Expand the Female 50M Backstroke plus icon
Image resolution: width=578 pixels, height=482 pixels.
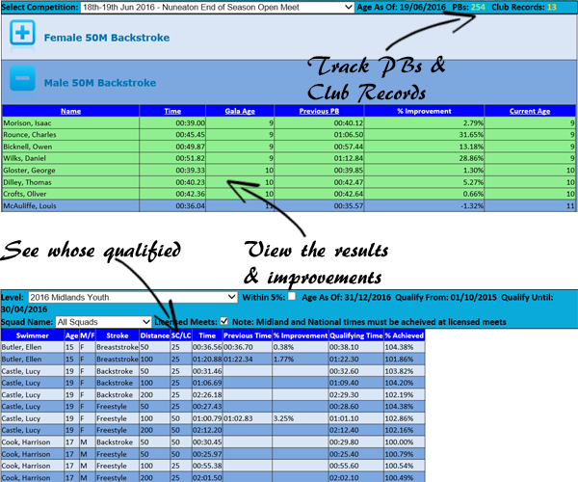coord(21,37)
